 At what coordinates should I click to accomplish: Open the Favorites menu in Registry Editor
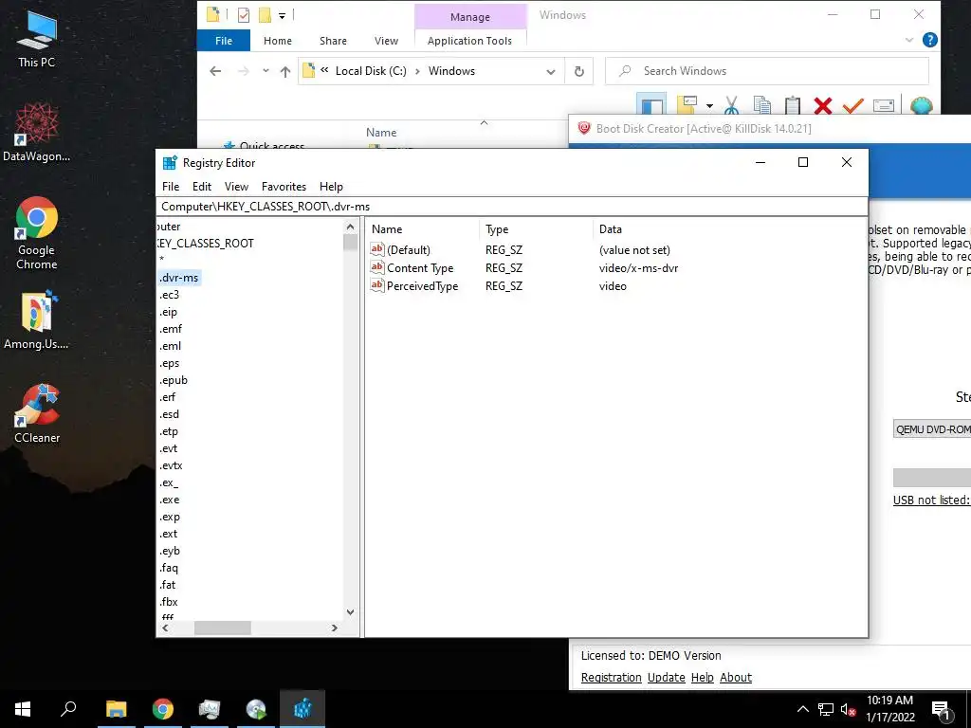pos(284,187)
